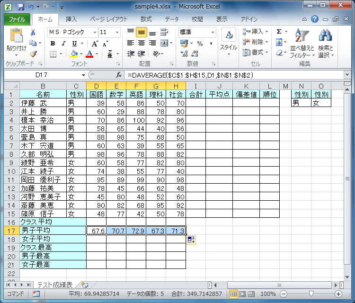Click the formula bar input field

click(234, 75)
